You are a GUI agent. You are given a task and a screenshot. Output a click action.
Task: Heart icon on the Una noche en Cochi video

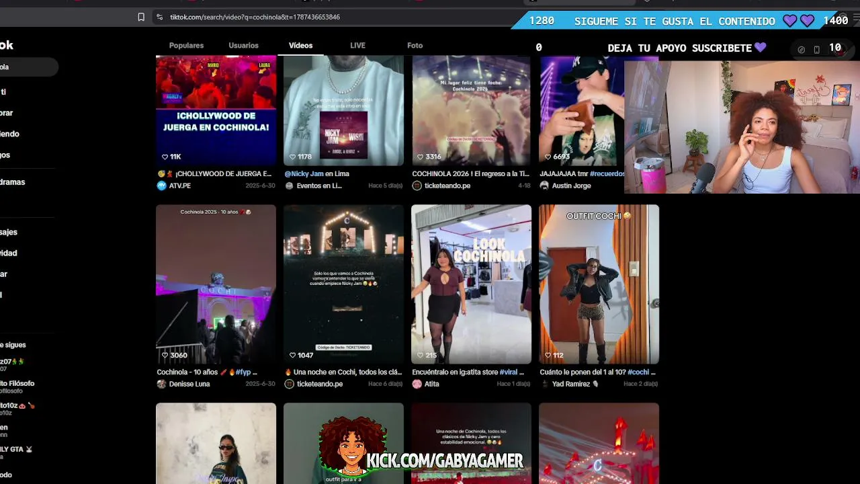[292, 355]
